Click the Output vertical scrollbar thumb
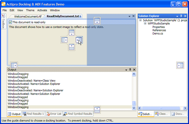Viewport: 189px width, 124px height. (134, 103)
